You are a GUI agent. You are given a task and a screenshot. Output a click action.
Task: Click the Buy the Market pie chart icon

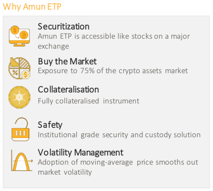[19, 68]
